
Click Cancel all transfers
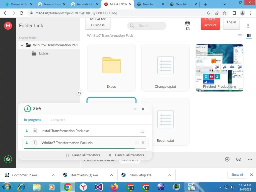[126, 155]
